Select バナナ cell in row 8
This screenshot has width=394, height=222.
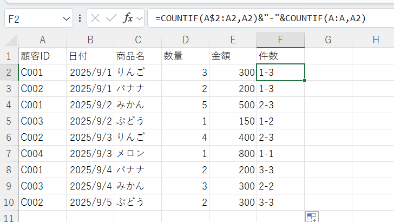pos(137,170)
